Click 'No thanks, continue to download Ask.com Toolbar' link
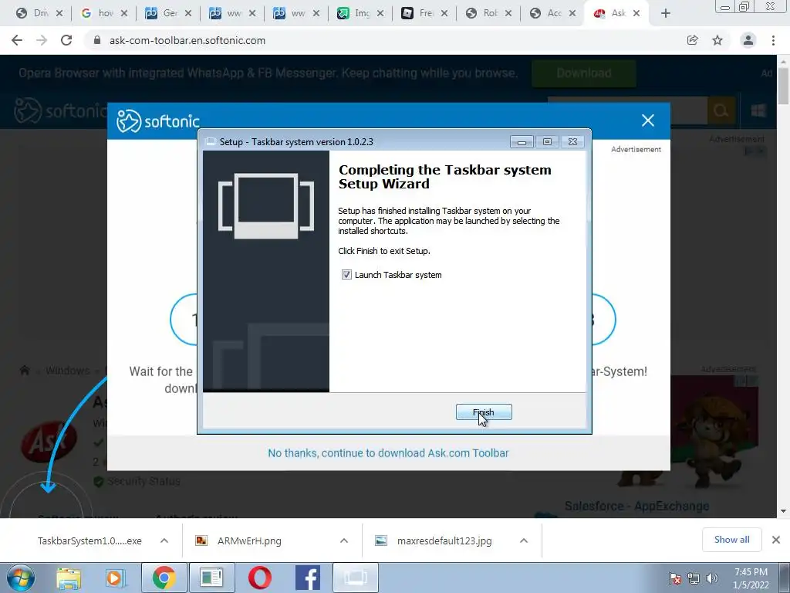 388,452
